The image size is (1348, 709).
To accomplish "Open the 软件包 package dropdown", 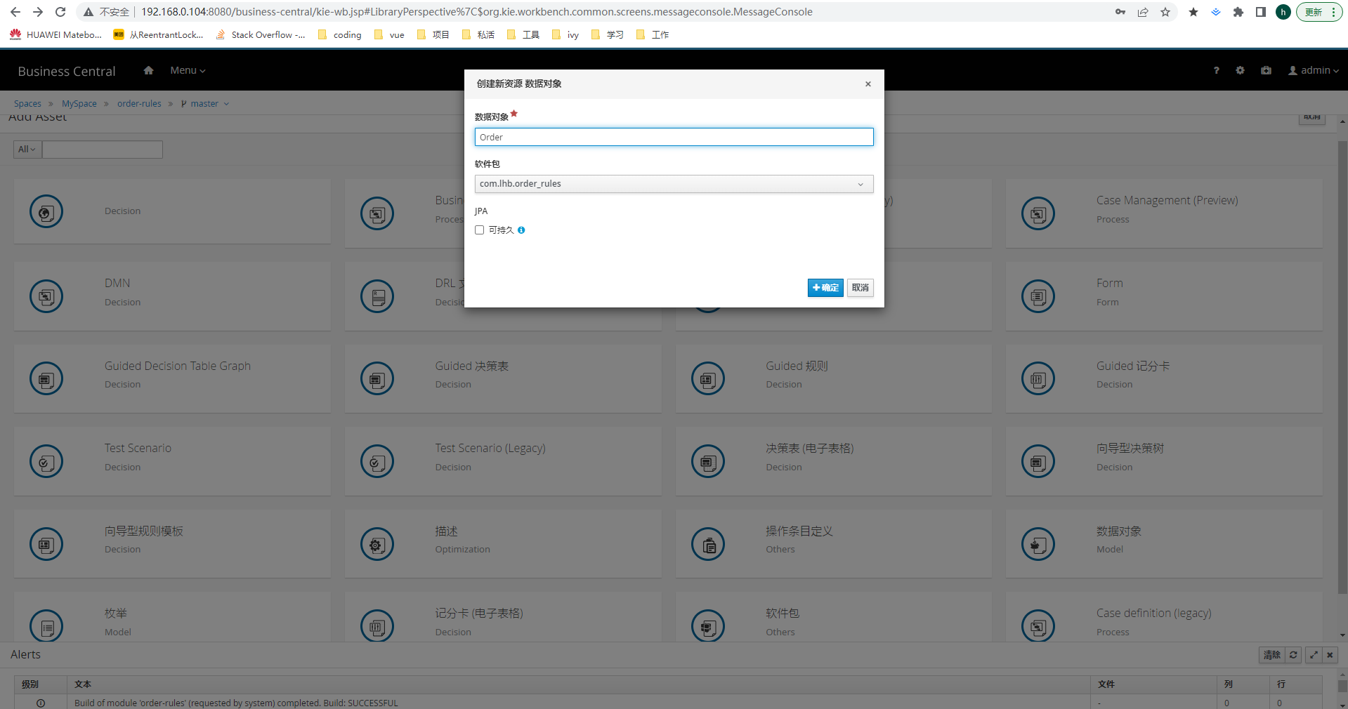I will [x=674, y=184].
